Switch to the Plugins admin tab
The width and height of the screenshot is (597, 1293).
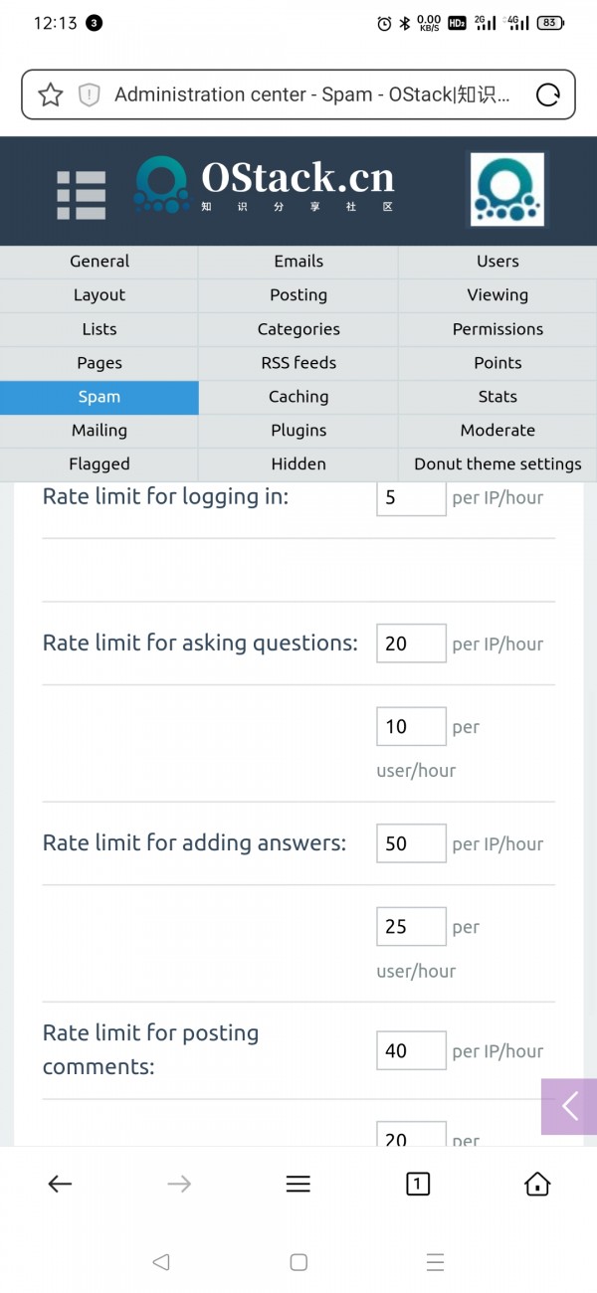(x=298, y=431)
